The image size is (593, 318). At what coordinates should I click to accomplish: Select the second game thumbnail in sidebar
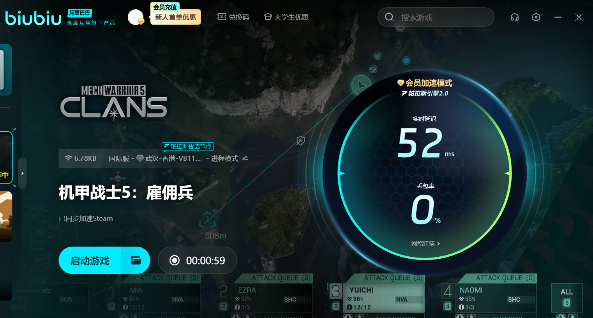point(6,217)
